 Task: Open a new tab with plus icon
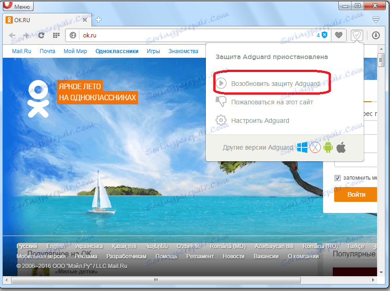click(x=98, y=20)
